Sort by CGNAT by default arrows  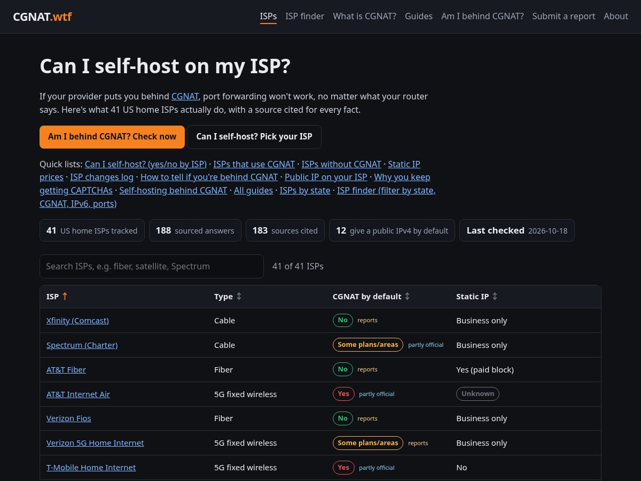pos(407,296)
